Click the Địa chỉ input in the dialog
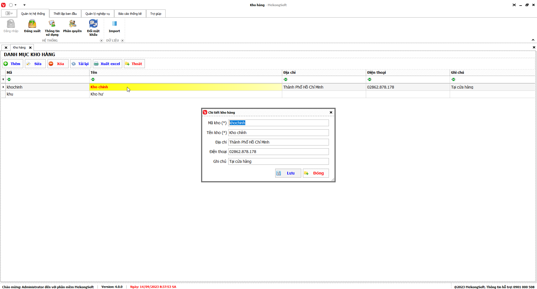The height and width of the screenshot is (289, 537). click(279, 142)
